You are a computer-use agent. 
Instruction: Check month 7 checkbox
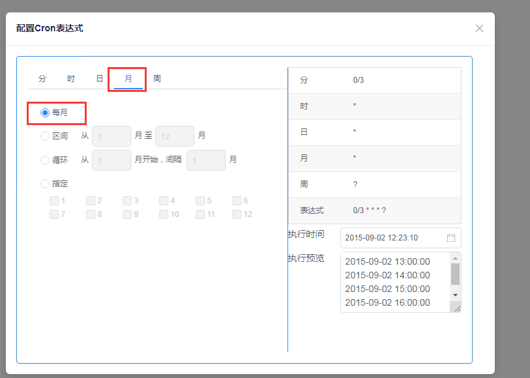54,214
